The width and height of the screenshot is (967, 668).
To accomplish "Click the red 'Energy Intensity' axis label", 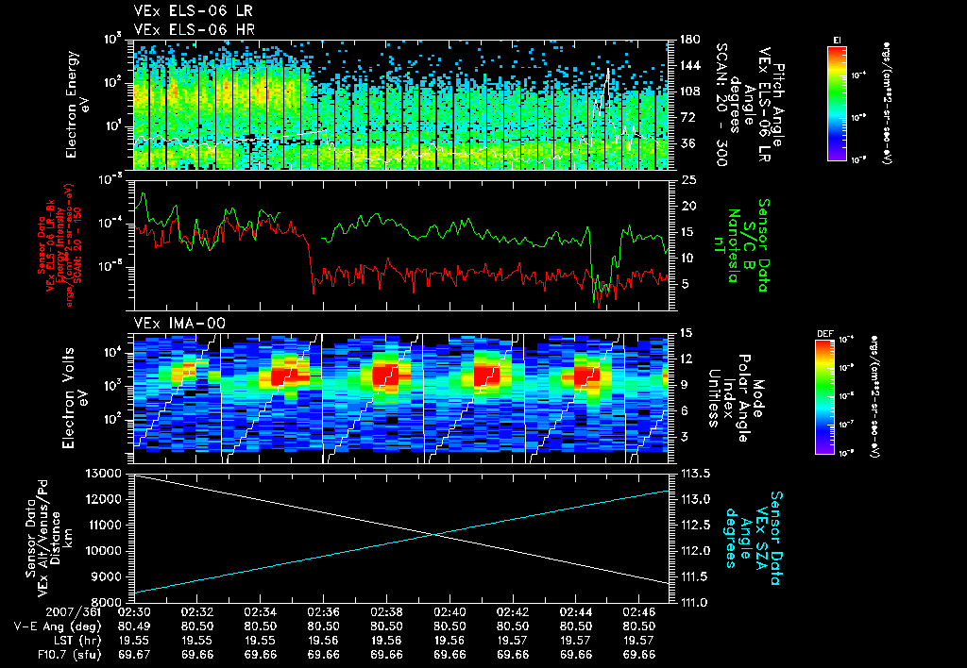I will click(60, 245).
